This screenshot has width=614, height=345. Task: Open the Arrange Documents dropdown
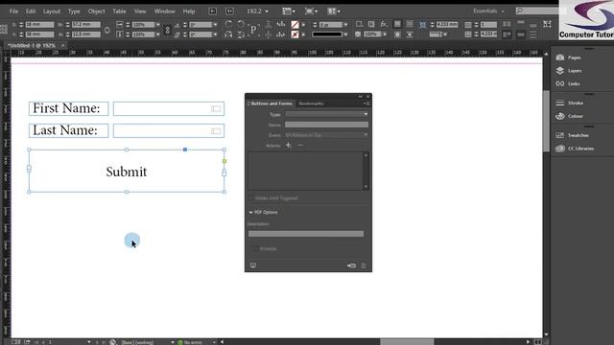tap(334, 11)
